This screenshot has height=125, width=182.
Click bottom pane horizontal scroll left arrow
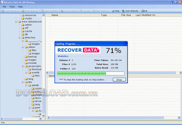(49, 117)
